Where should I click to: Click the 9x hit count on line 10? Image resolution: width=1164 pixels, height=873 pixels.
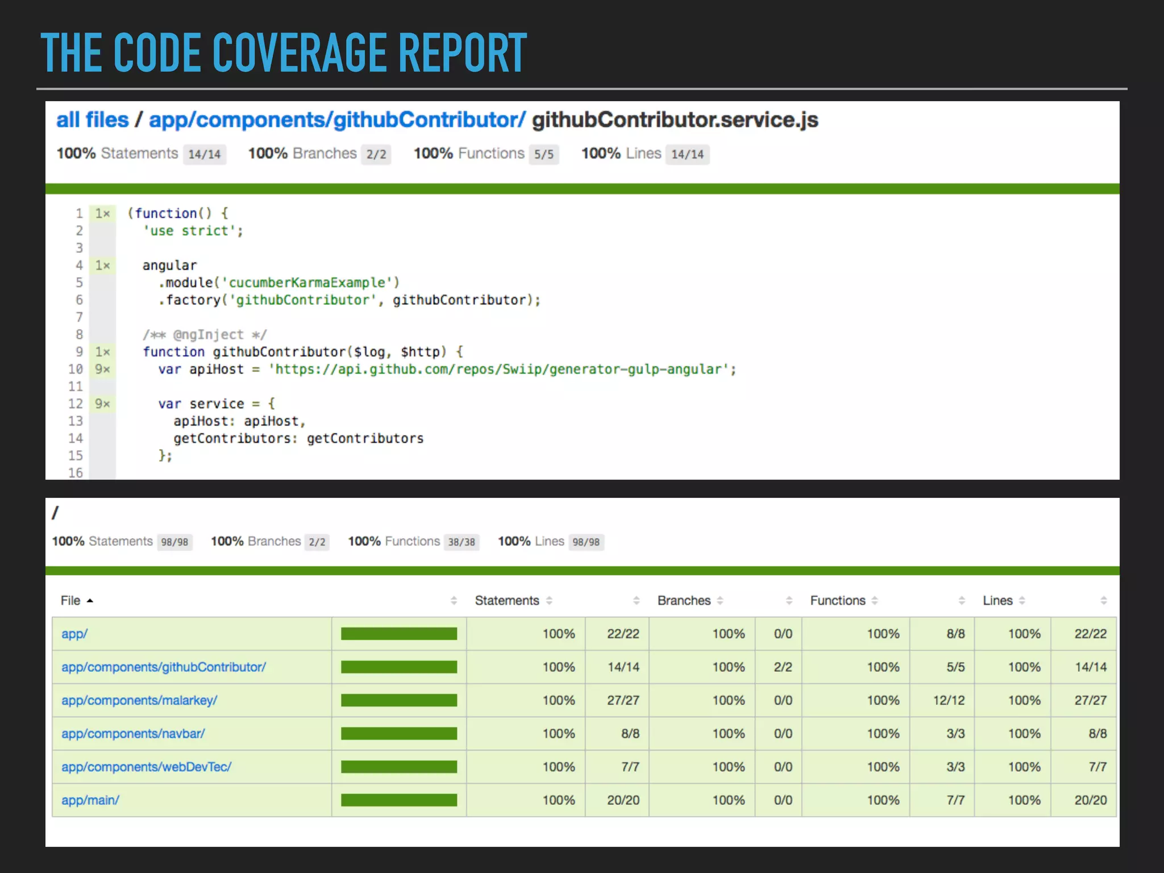point(102,369)
